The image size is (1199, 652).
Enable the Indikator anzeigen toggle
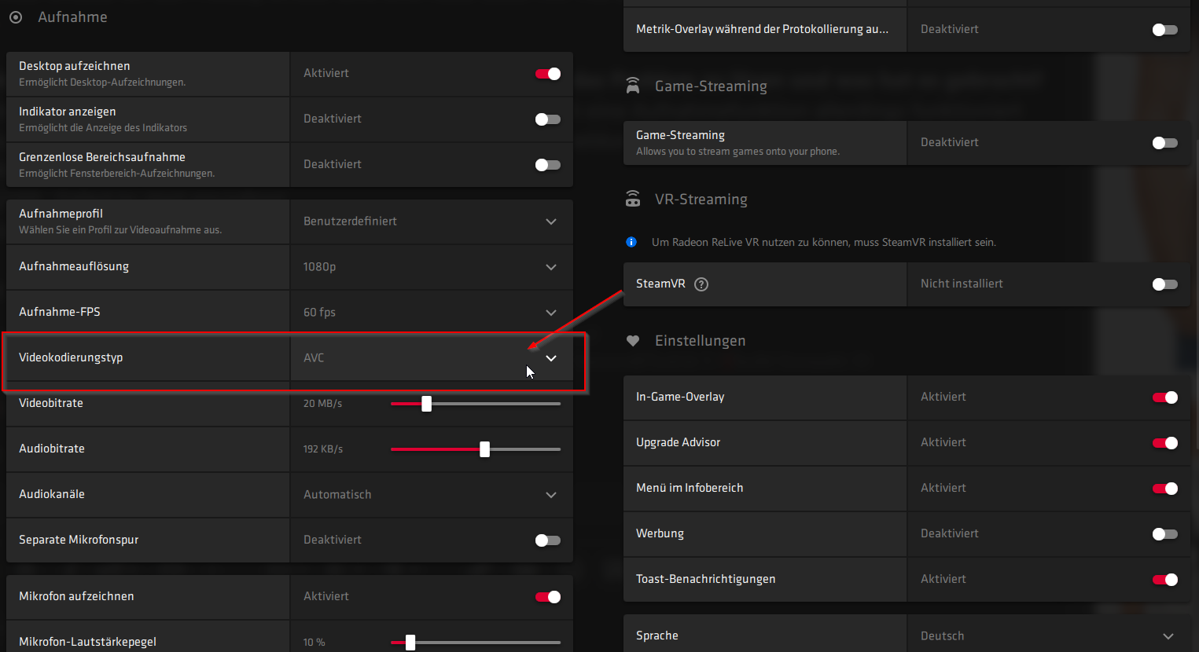(x=548, y=119)
